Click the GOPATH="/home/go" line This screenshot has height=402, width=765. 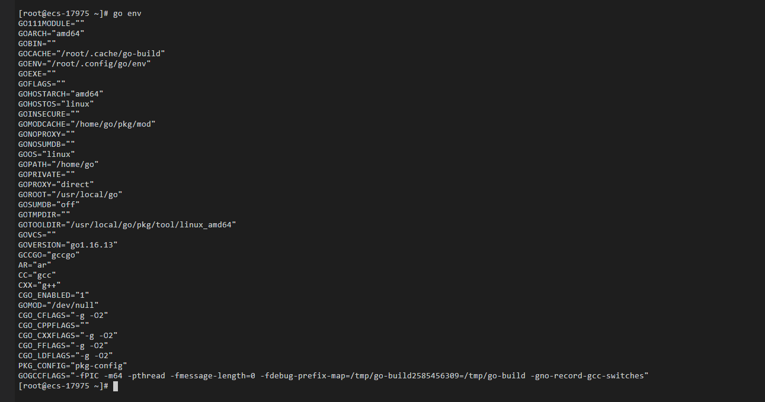tap(58, 164)
